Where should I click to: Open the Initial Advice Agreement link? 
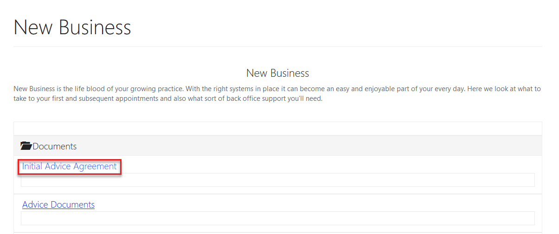point(70,166)
